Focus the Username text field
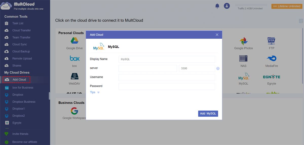The image size is (304, 145). (x=167, y=77)
